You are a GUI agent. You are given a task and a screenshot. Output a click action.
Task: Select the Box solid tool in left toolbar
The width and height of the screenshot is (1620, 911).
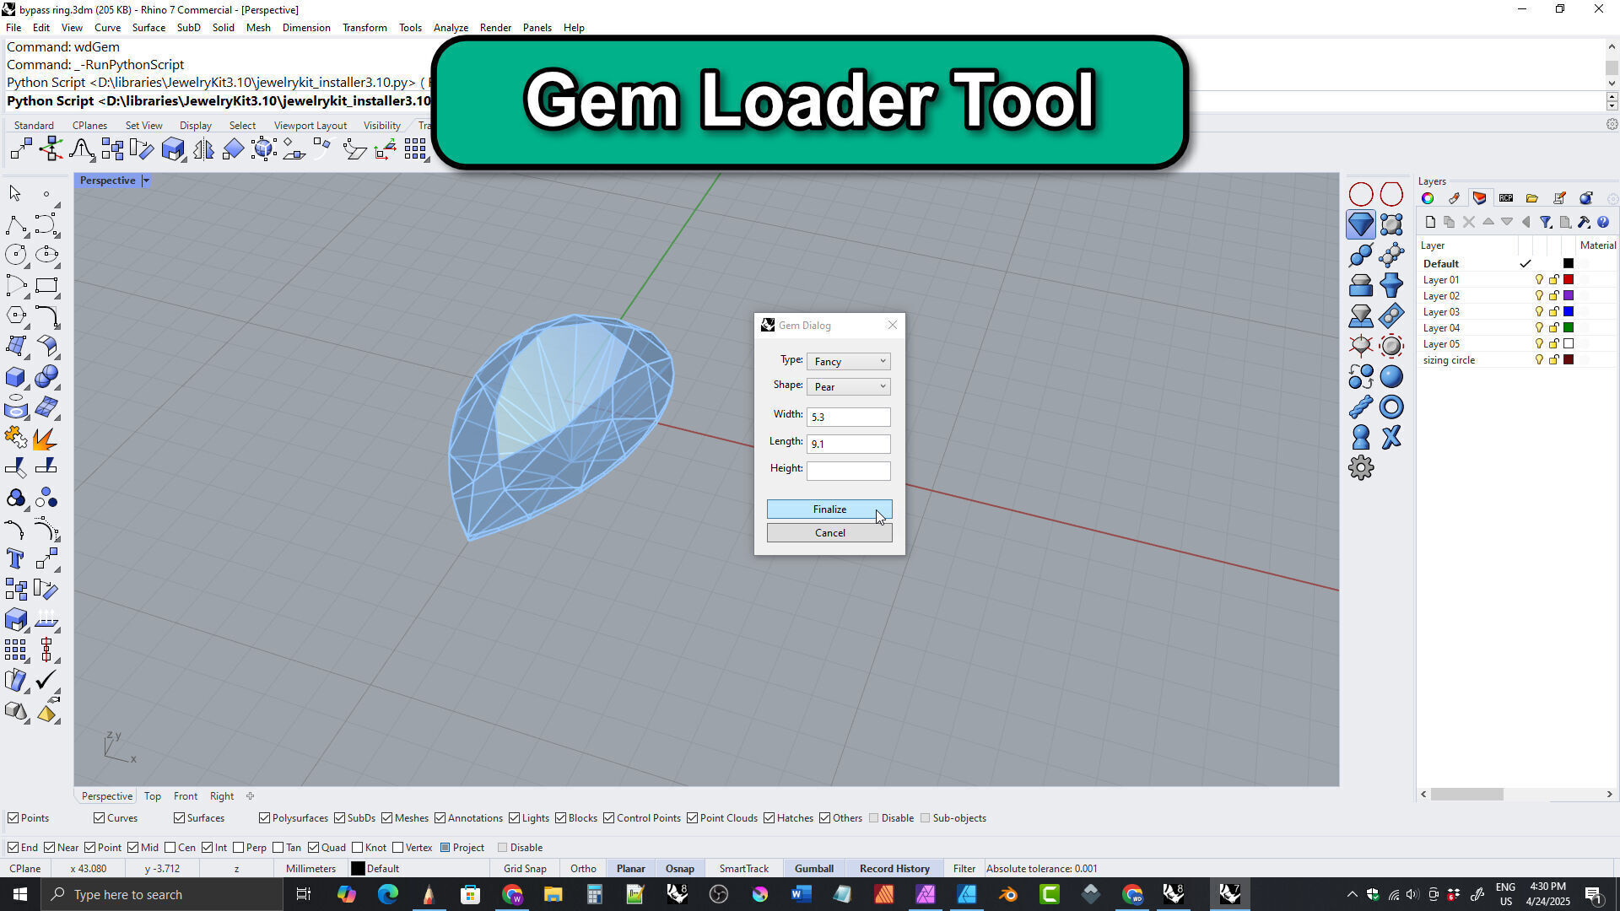15,377
